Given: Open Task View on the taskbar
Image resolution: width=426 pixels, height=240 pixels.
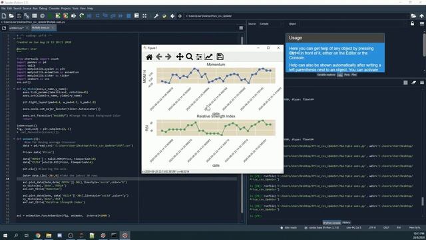Looking at the screenshot, I should 27,235.
